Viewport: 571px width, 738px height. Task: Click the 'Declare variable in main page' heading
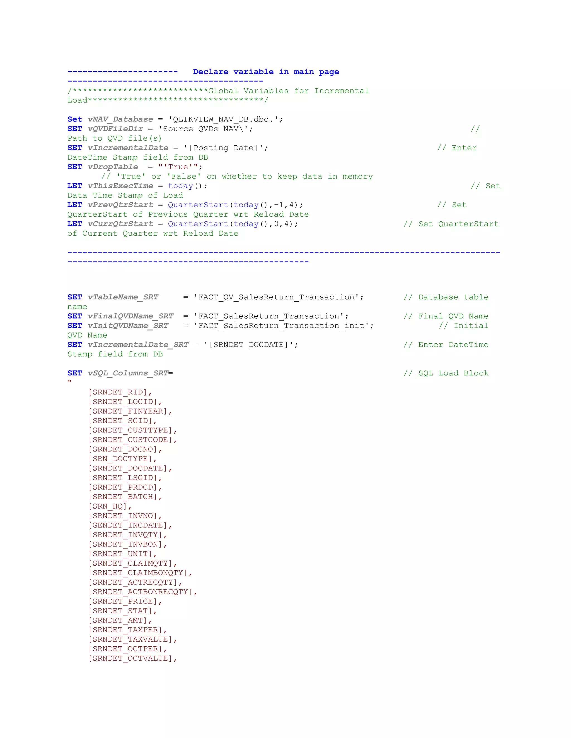pyautogui.click(x=266, y=72)
